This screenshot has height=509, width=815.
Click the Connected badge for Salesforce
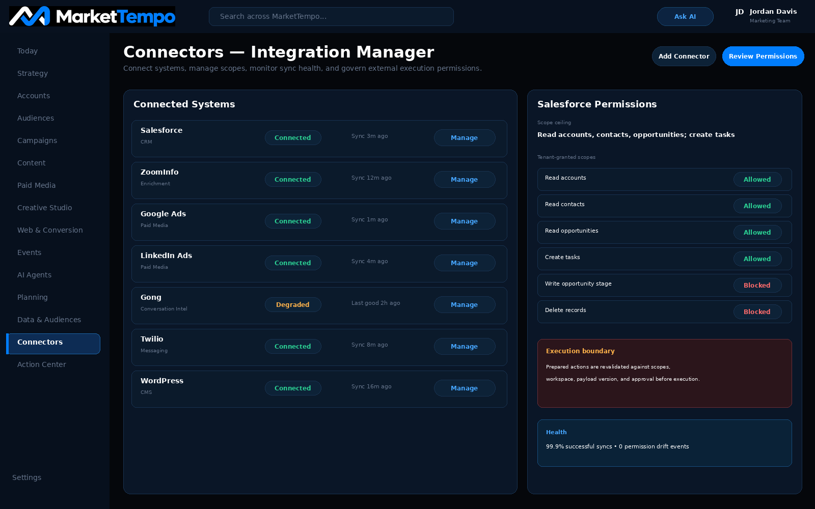(x=293, y=137)
